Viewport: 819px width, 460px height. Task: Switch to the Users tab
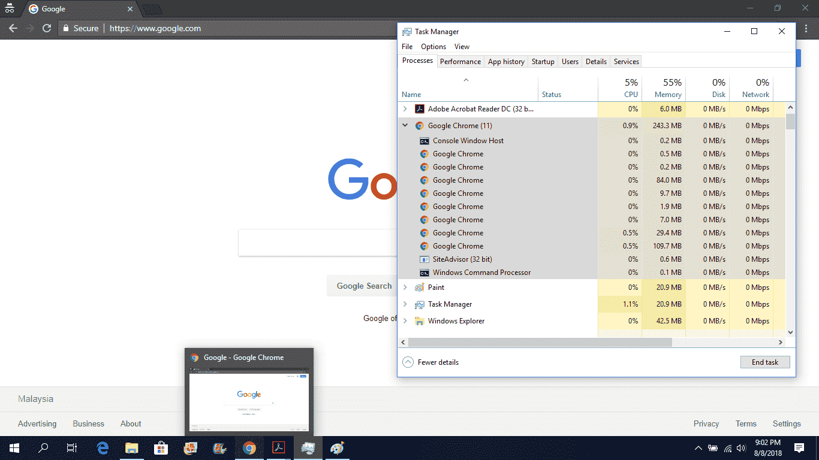(570, 62)
